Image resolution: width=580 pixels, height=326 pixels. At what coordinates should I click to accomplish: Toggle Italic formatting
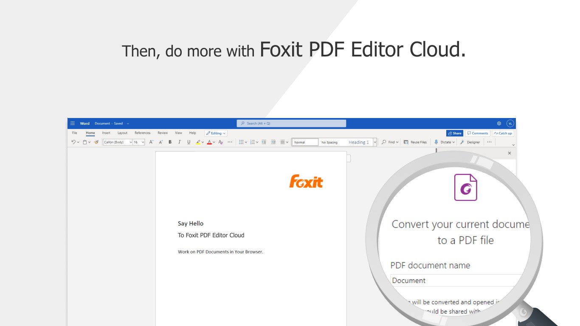point(179,142)
